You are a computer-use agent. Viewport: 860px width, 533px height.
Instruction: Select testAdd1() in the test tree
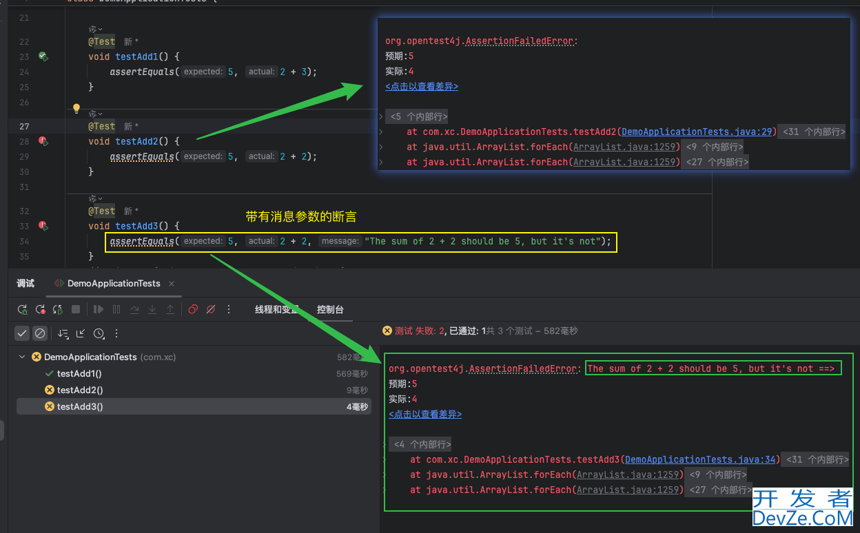(x=79, y=373)
